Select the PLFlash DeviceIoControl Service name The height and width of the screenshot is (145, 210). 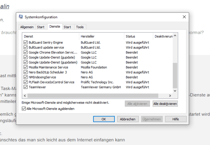pos(52,82)
